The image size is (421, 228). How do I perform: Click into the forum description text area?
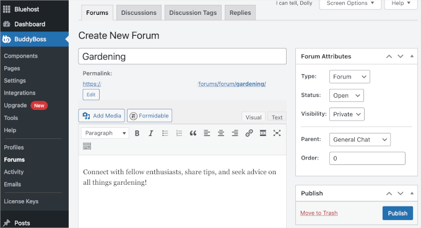(182, 192)
